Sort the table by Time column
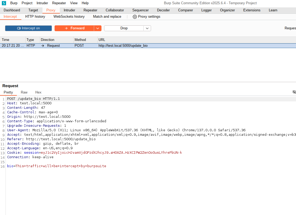Image resolution: width=296 pixels, height=215 pixels. point(13,40)
